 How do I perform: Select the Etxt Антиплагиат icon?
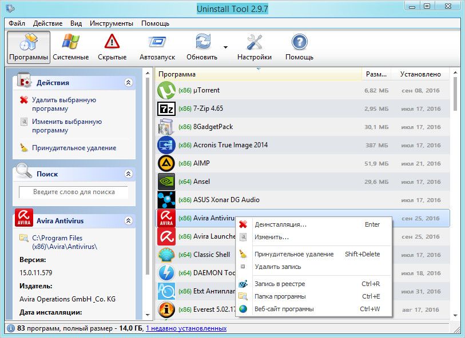[166, 291]
